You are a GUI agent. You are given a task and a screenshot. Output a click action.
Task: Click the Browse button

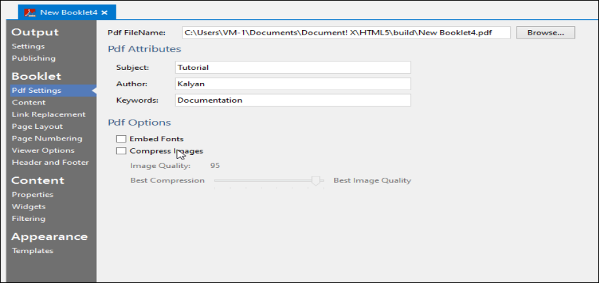[x=545, y=32]
